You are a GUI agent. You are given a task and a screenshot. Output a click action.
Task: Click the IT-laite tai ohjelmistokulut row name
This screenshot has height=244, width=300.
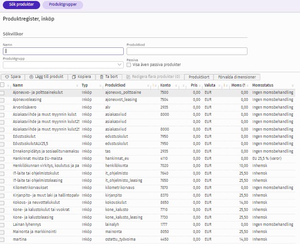tap(36, 173)
